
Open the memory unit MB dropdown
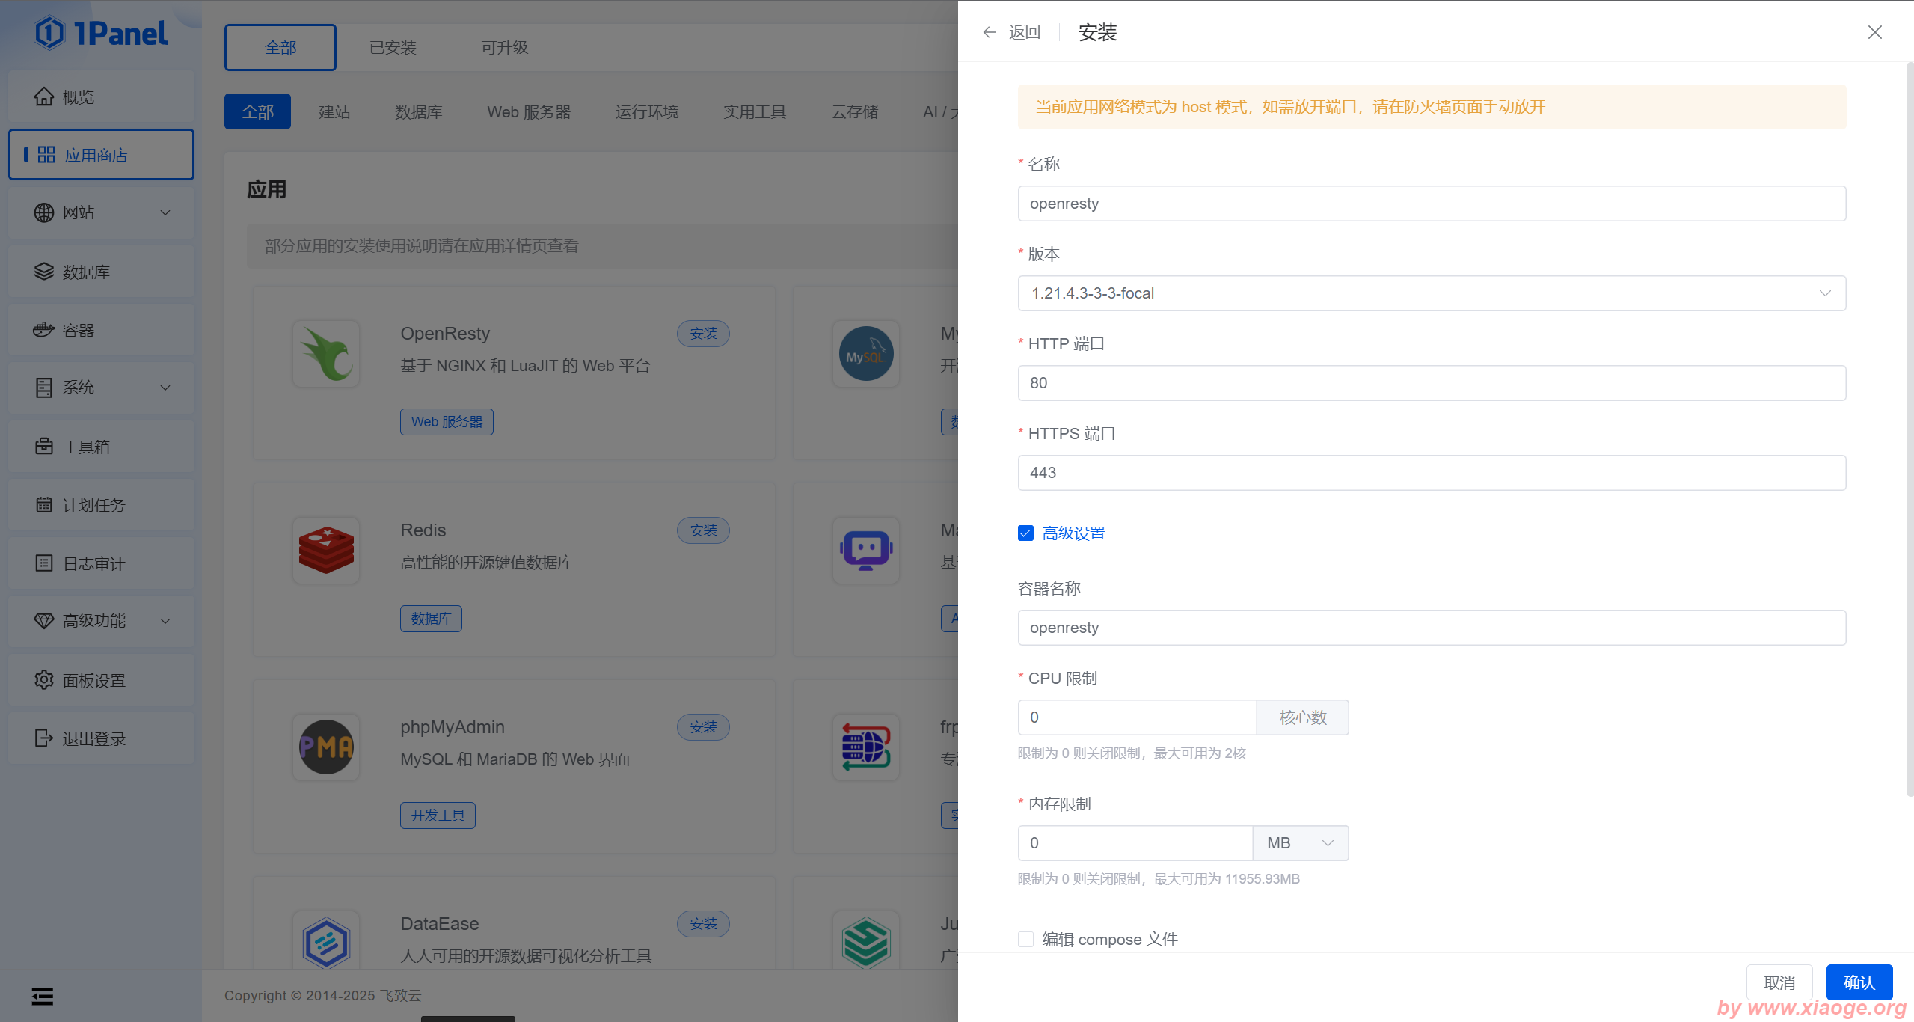pyautogui.click(x=1300, y=843)
